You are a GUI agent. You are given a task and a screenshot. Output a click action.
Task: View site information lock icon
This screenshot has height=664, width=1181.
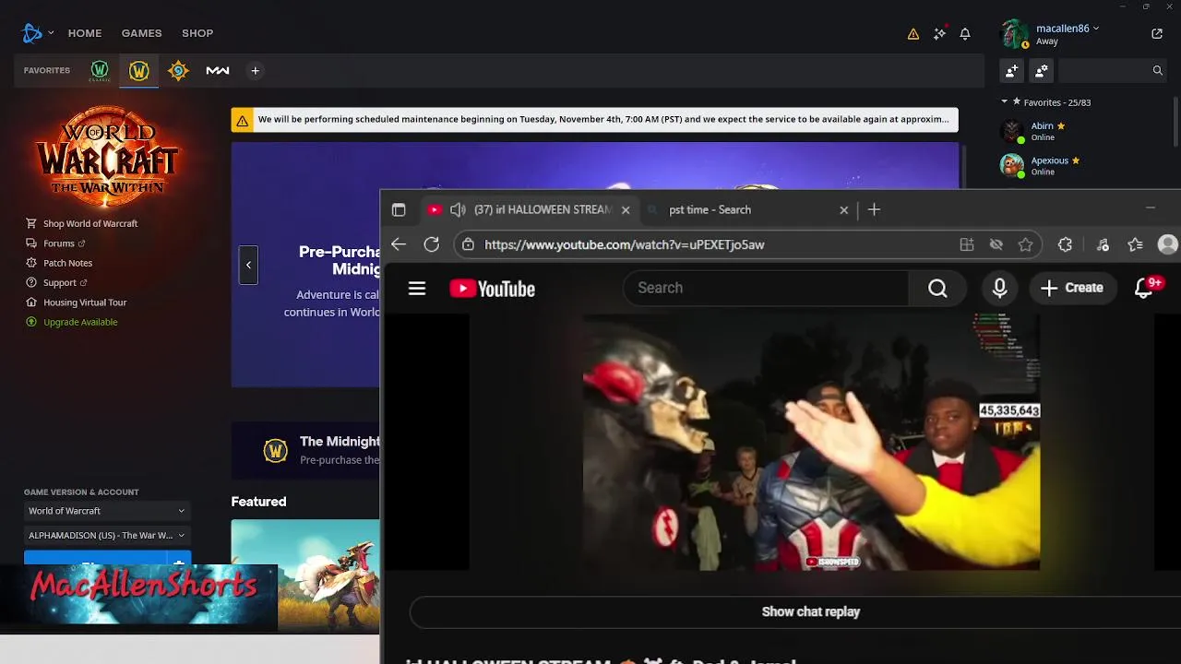pyautogui.click(x=469, y=244)
